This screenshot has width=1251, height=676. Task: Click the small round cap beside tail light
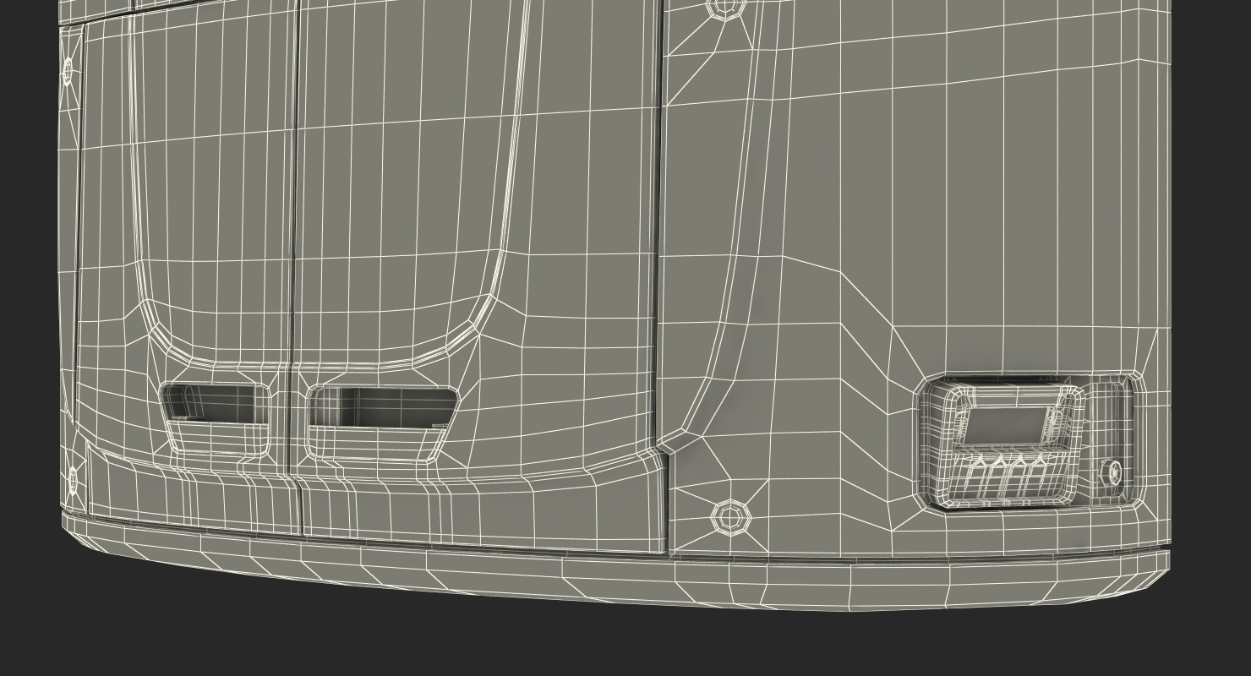[x=1112, y=472]
